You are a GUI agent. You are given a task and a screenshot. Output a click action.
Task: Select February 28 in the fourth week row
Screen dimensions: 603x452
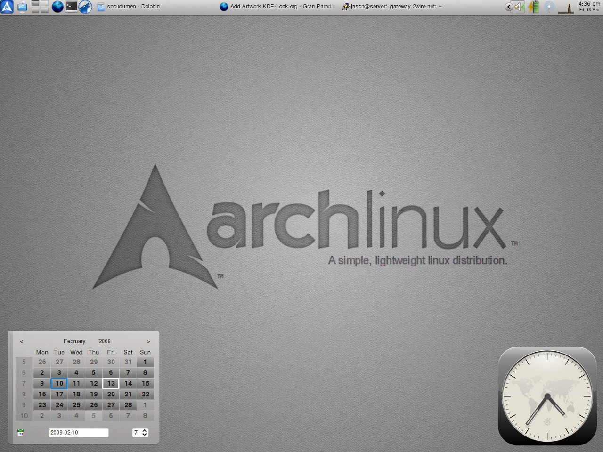[128, 405]
